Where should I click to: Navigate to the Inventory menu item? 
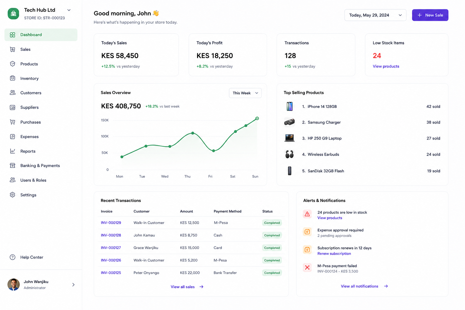pyautogui.click(x=41, y=78)
